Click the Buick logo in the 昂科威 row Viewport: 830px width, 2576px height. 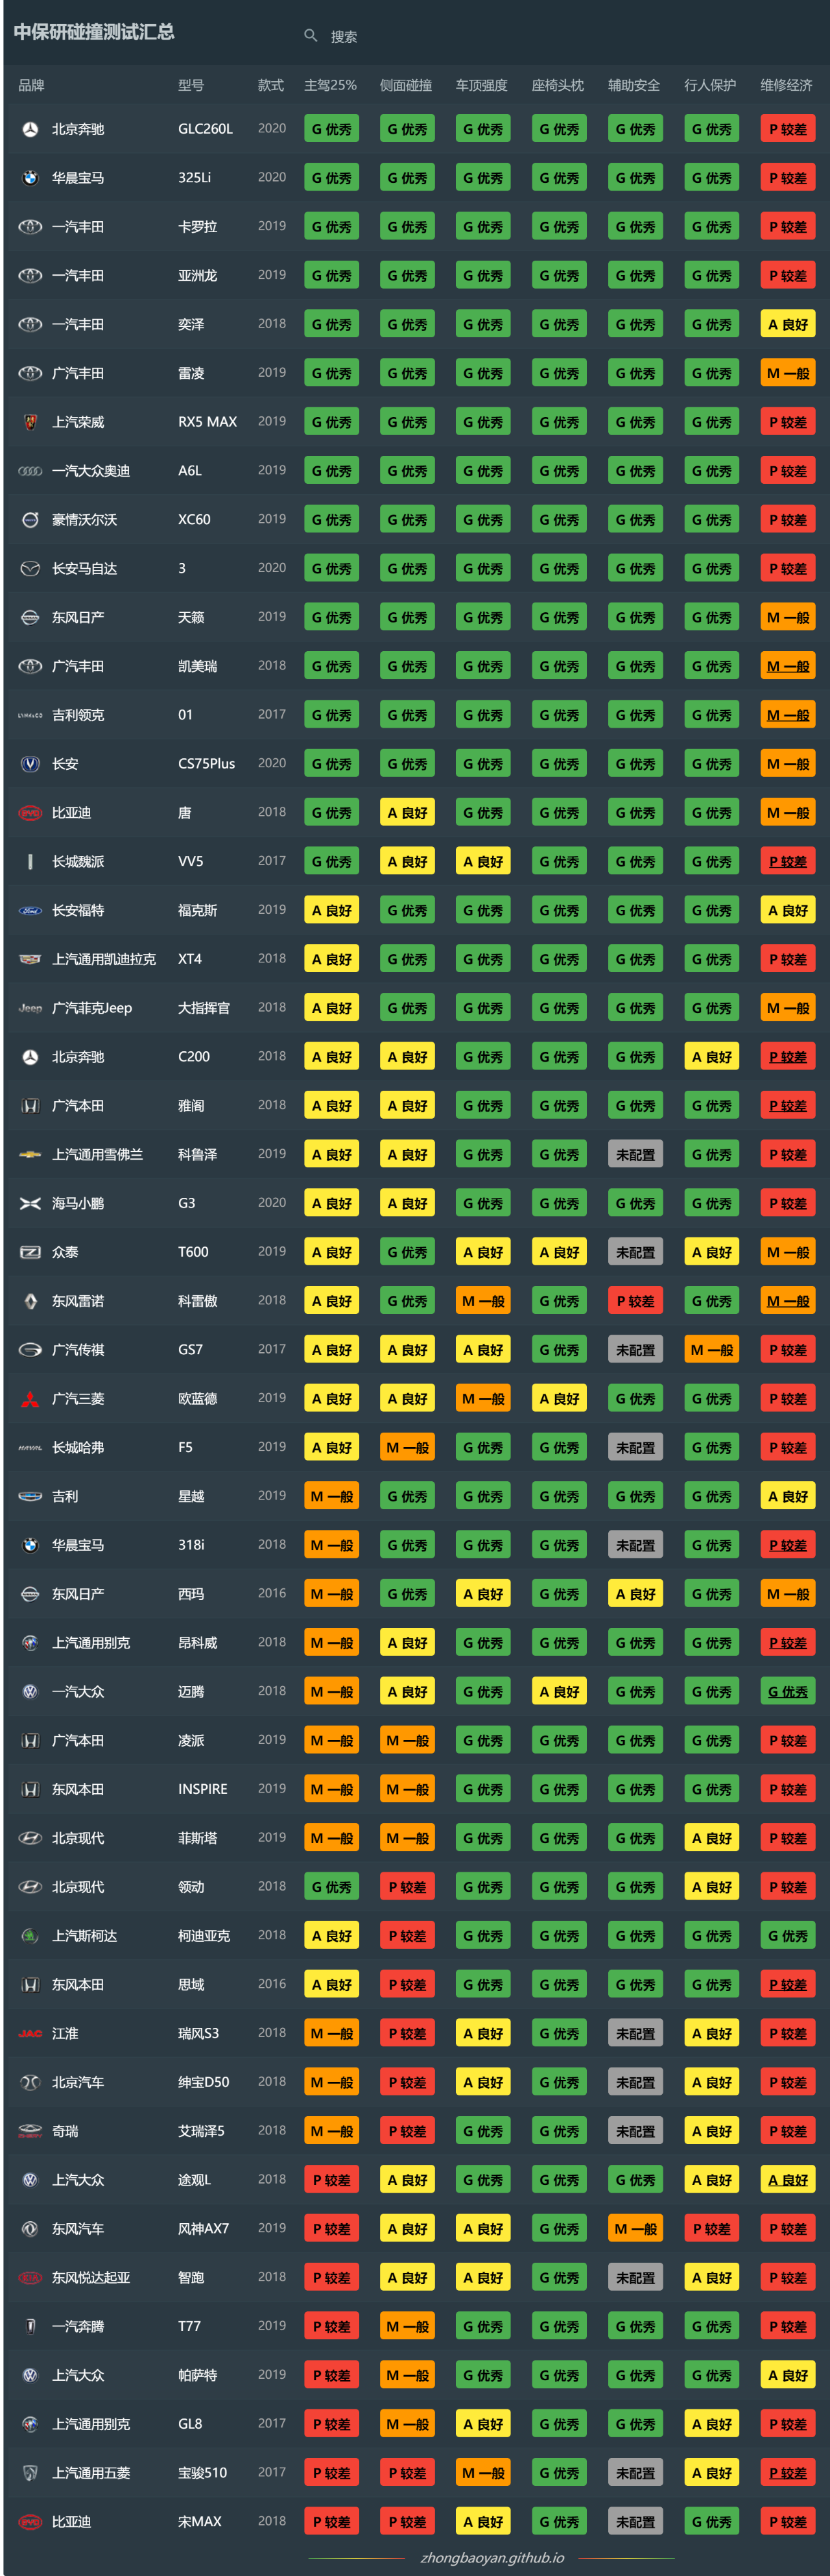30,1643
